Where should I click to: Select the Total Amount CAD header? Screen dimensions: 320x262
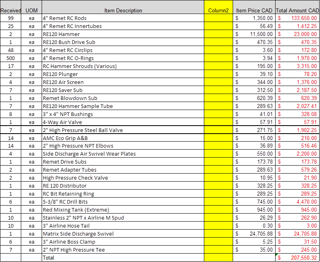coord(297,7)
